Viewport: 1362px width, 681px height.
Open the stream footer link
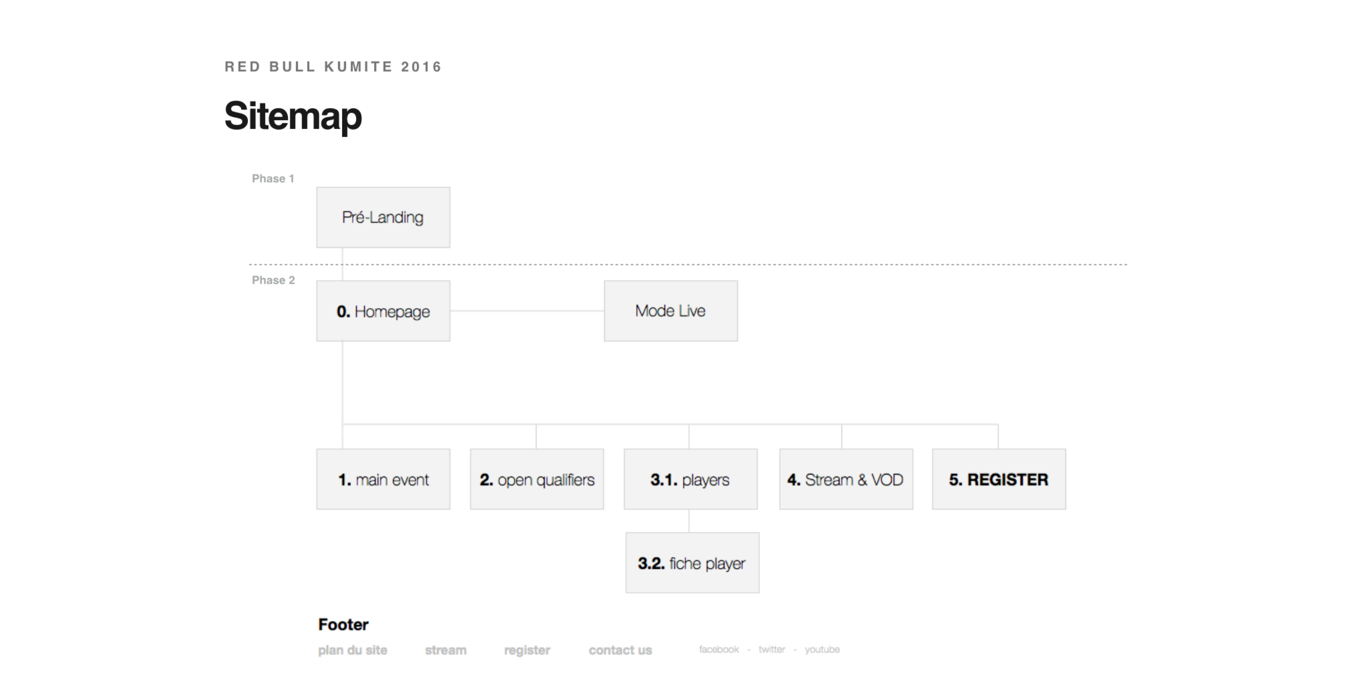coord(446,650)
